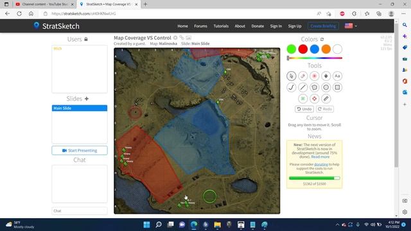The height and width of the screenshot is (231, 411).
Task: Pick the white color swatch
Action: coord(337,49)
